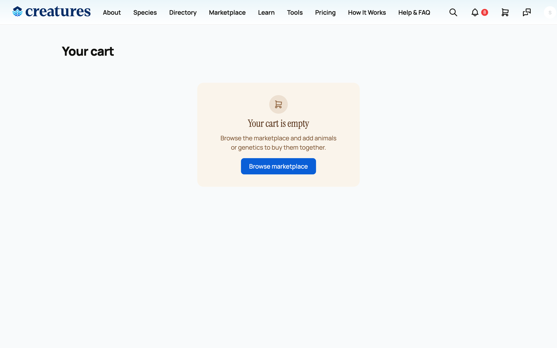Click the empty cart illustration icon
This screenshot has width=557, height=348.
(x=278, y=104)
